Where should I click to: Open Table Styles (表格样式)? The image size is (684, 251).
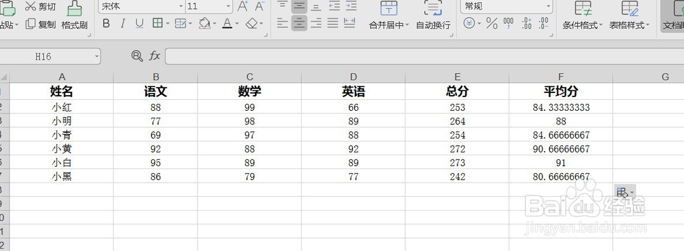pyautogui.click(x=629, y=15)
